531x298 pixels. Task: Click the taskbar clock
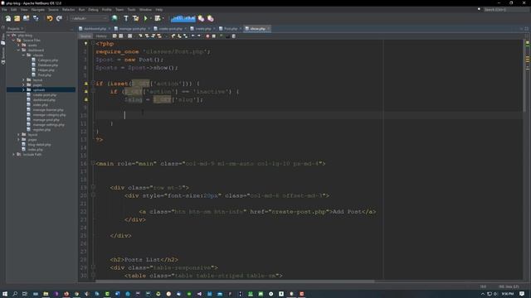coord(508,294)
